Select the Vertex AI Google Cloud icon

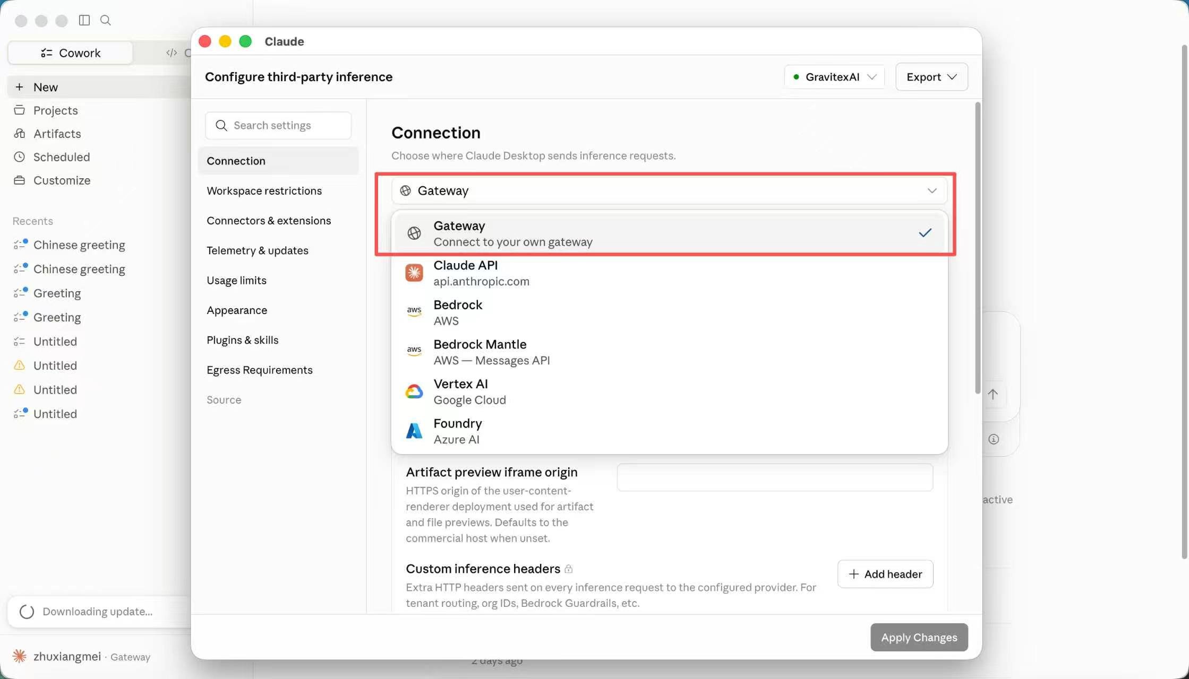pyautogui.click(x=414, y=391)
